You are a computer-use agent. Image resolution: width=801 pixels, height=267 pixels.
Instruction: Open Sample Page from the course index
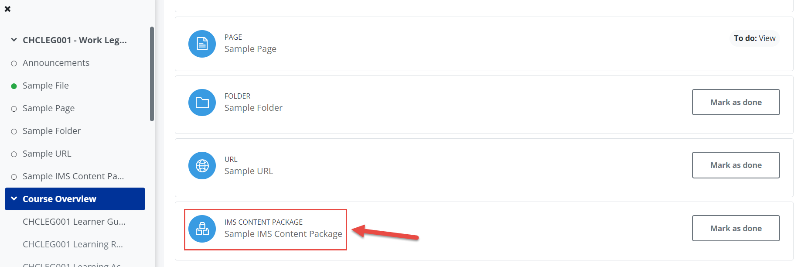[48, 108]
